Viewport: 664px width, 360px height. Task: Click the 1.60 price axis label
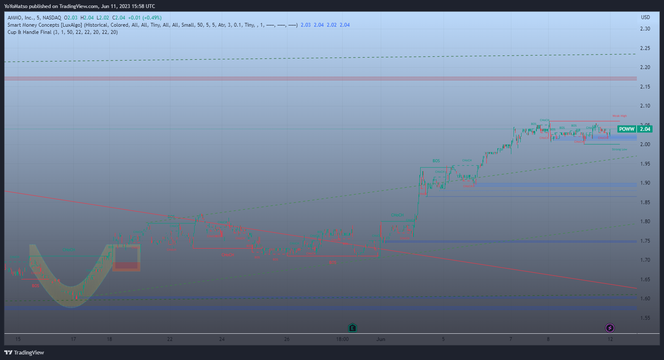coord(645,299)
